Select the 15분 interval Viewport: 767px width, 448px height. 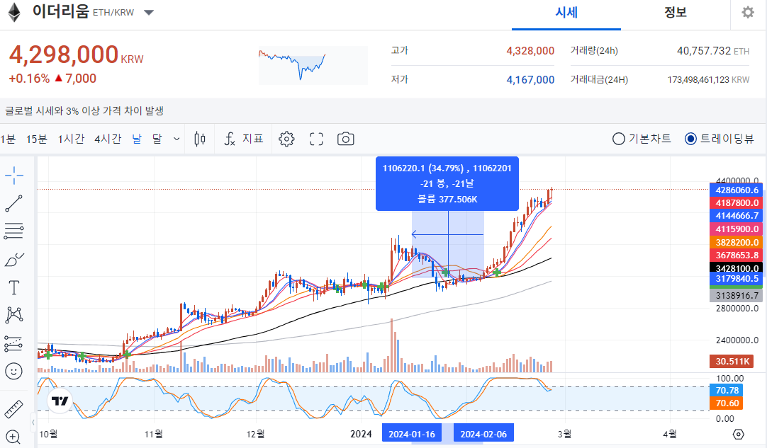pyautogui.click(x=37, y=139)
